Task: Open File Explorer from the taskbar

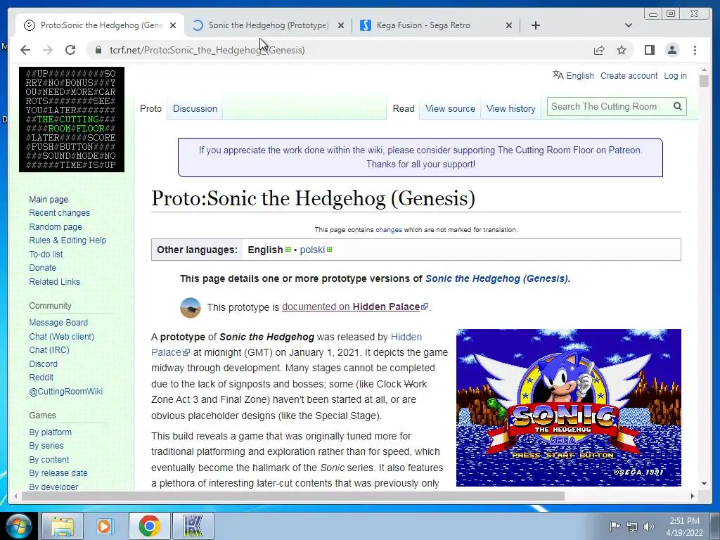Action: coord(63,526)
